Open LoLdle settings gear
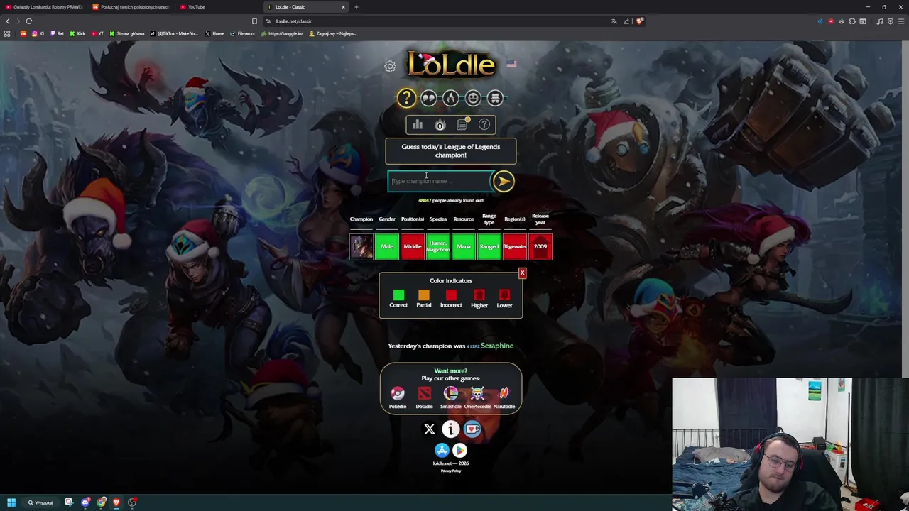 (390, 67)
